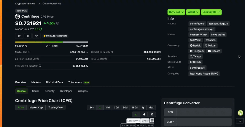This screenshot has height=127, width=245.
Task: Open the USD currency selector
Action: coord(170,122)
